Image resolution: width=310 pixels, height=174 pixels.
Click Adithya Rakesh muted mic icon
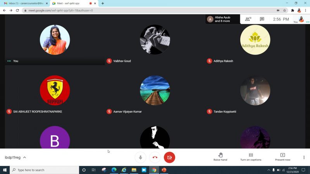point(209,61)
